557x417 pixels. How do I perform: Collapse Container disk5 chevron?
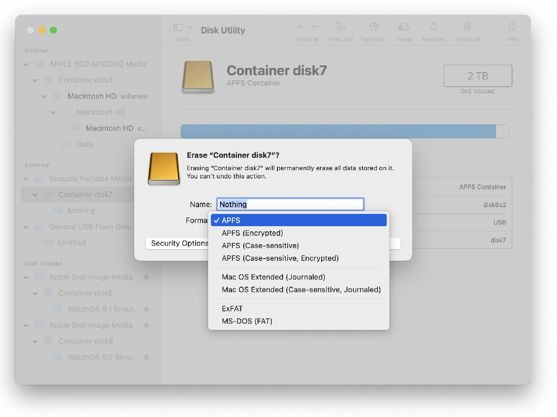[x=35, y=293]
